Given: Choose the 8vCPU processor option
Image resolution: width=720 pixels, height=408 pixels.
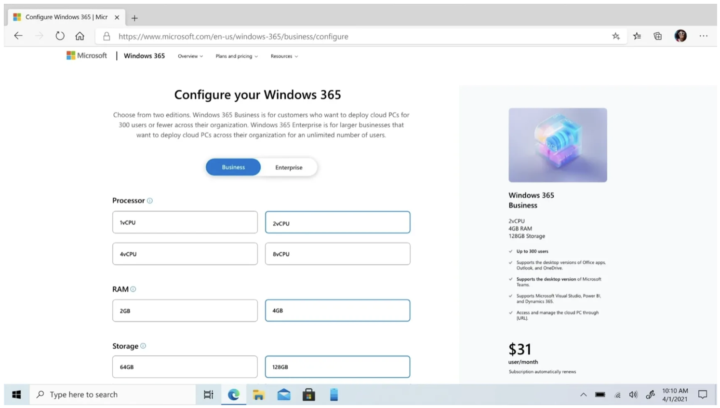Looking at the screenshot, I should pyautogui.click(x=337, y=254).
